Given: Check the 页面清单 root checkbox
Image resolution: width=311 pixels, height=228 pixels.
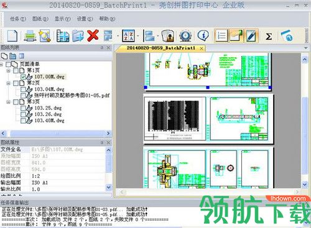Looking at the screenshot, I should click(x=8, y=65).
